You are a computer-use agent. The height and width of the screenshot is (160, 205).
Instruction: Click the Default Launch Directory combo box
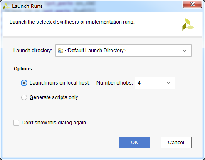123,51
